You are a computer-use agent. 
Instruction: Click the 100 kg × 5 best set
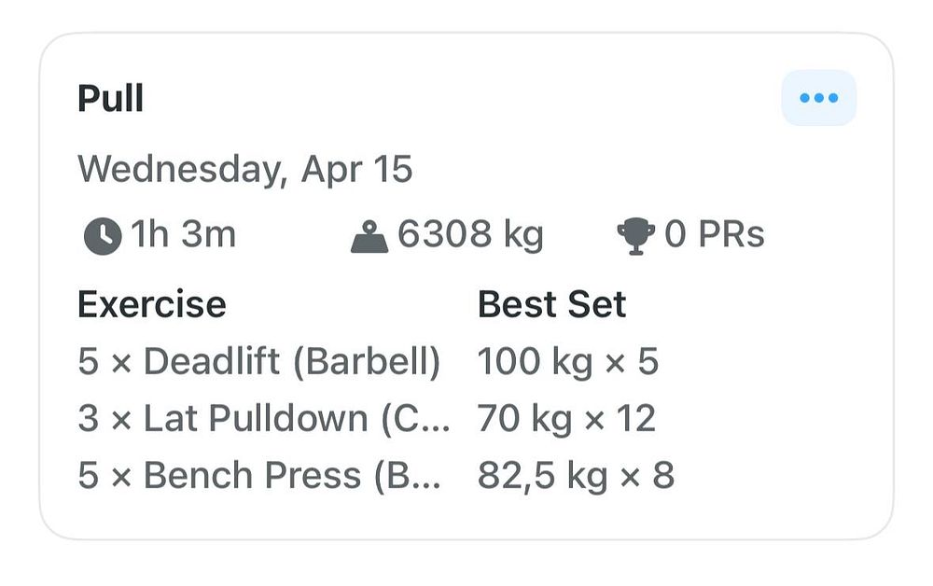568,362
